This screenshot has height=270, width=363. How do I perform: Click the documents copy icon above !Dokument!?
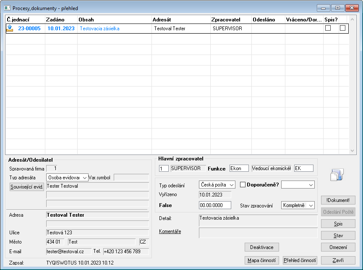click(x=337, y=175)
